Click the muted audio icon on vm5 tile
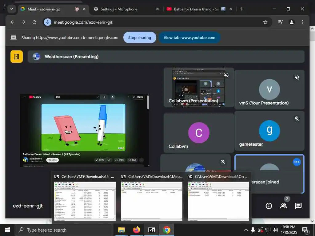This screenshot has height=236, width=315. point(297,77)
